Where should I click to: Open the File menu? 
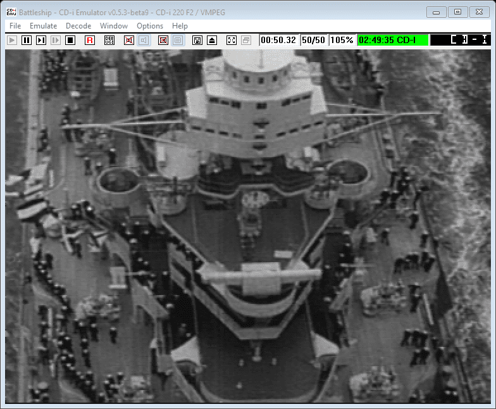click(x=15, y=26)
